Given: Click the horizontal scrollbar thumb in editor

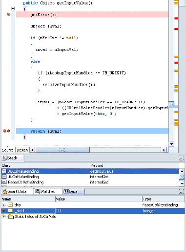Looking at the screenshot, I should [62, 150].
